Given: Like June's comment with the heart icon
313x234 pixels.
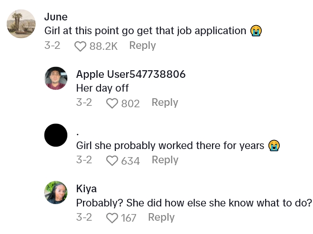Looking at the screenshot, I should click(81, 46).
